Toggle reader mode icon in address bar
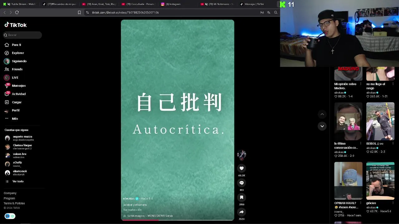 point(262,12)
